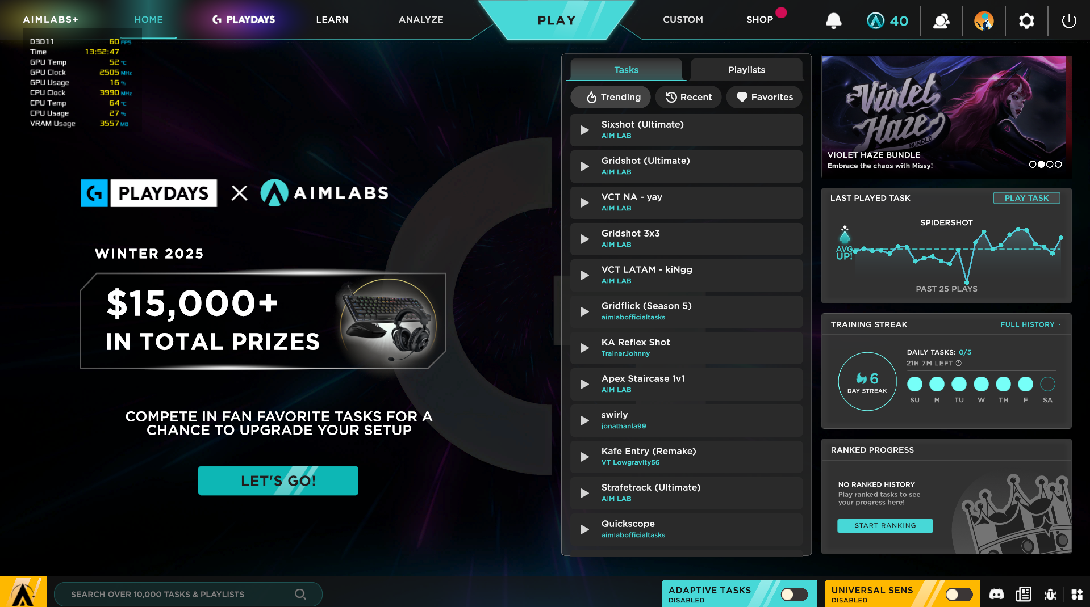
Task: Expand Full History of the training streak
Action: [x=1030, y=324]
